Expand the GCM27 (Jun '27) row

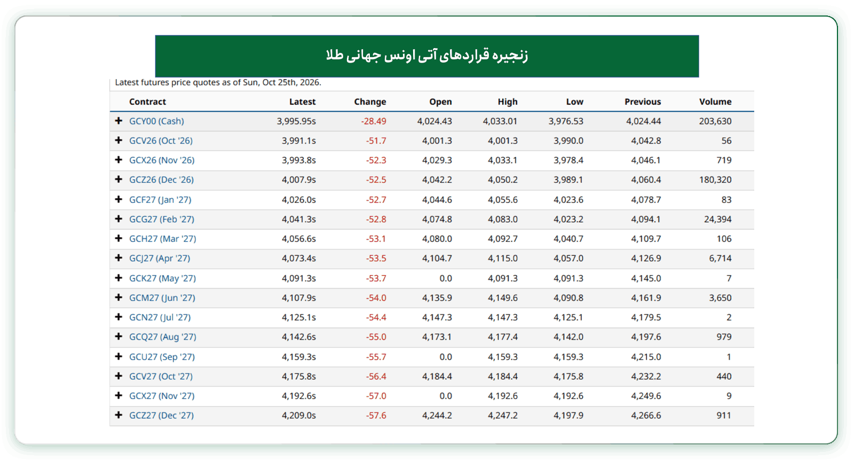point(118,298)
